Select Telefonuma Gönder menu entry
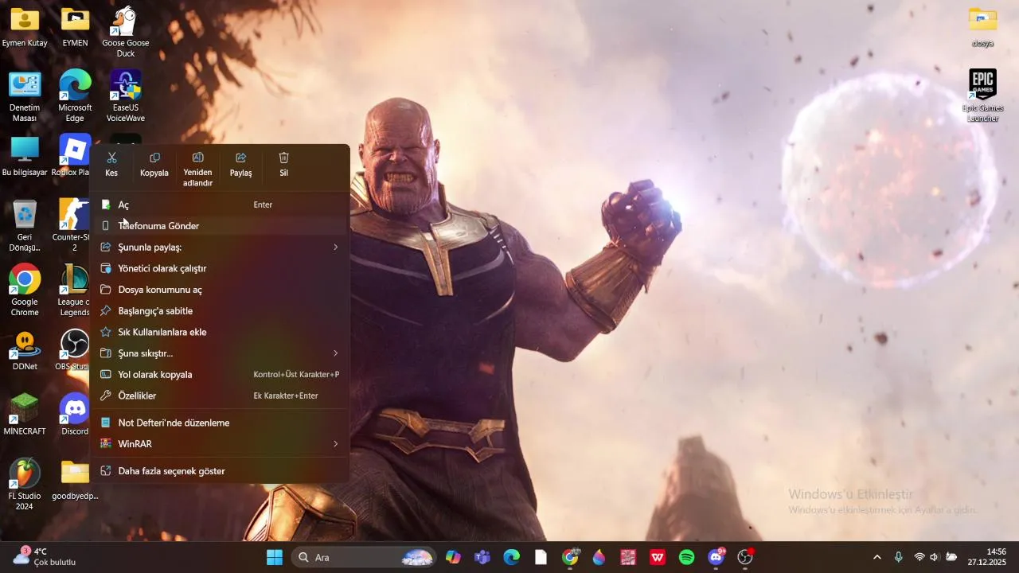Screen dimensions: 1019x573 point(220,226)
